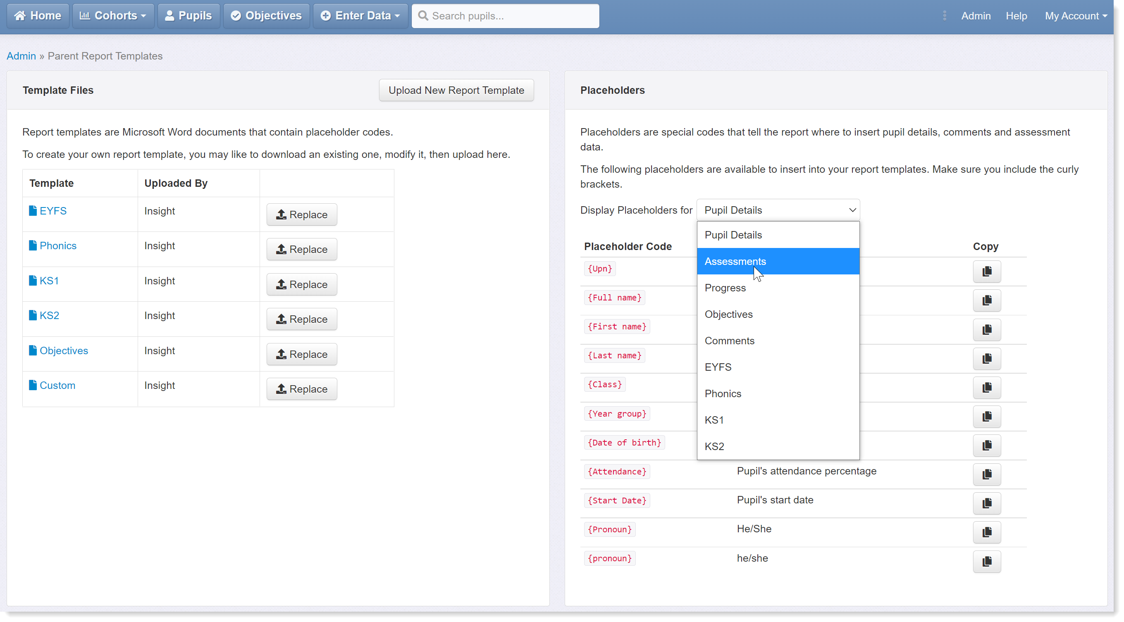1124x622 pixels.
Task: Copy the {Date of birth} placeholder code
Action: pos(987,446)
